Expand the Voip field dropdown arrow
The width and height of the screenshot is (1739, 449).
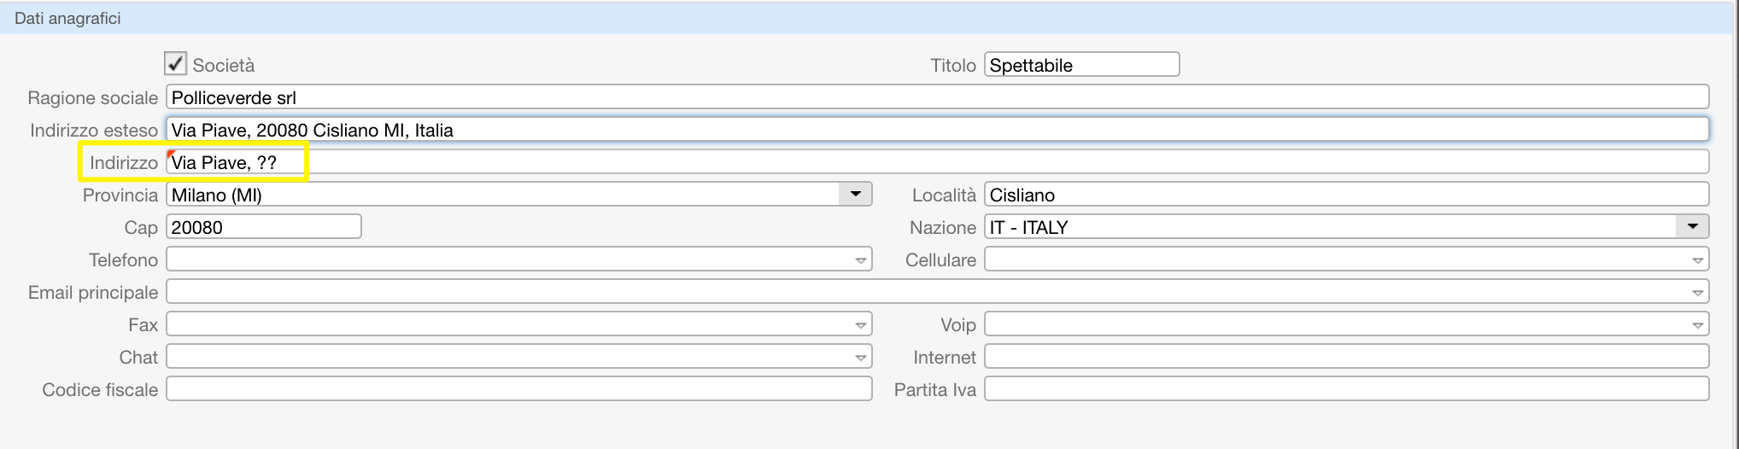click(x=1697, y=325)
